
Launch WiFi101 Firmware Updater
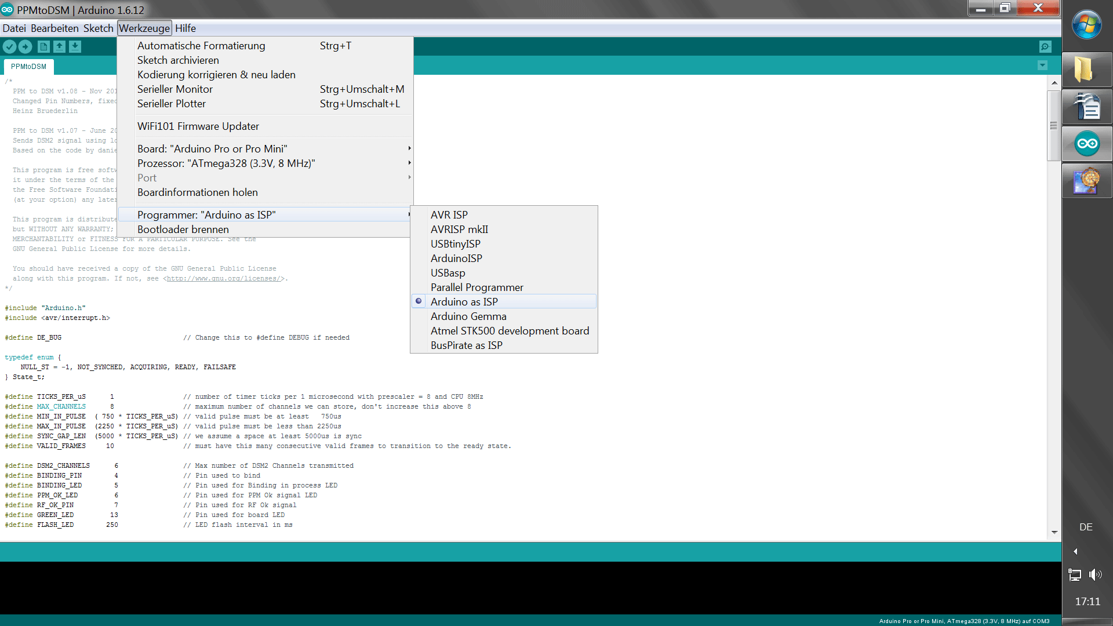pyautogui.click(x=265, y=126)
